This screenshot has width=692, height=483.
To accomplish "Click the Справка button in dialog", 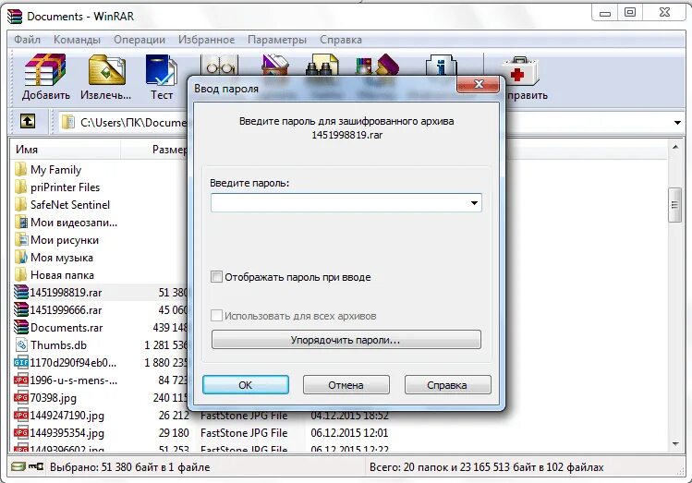I will click(x=447, y=384).
